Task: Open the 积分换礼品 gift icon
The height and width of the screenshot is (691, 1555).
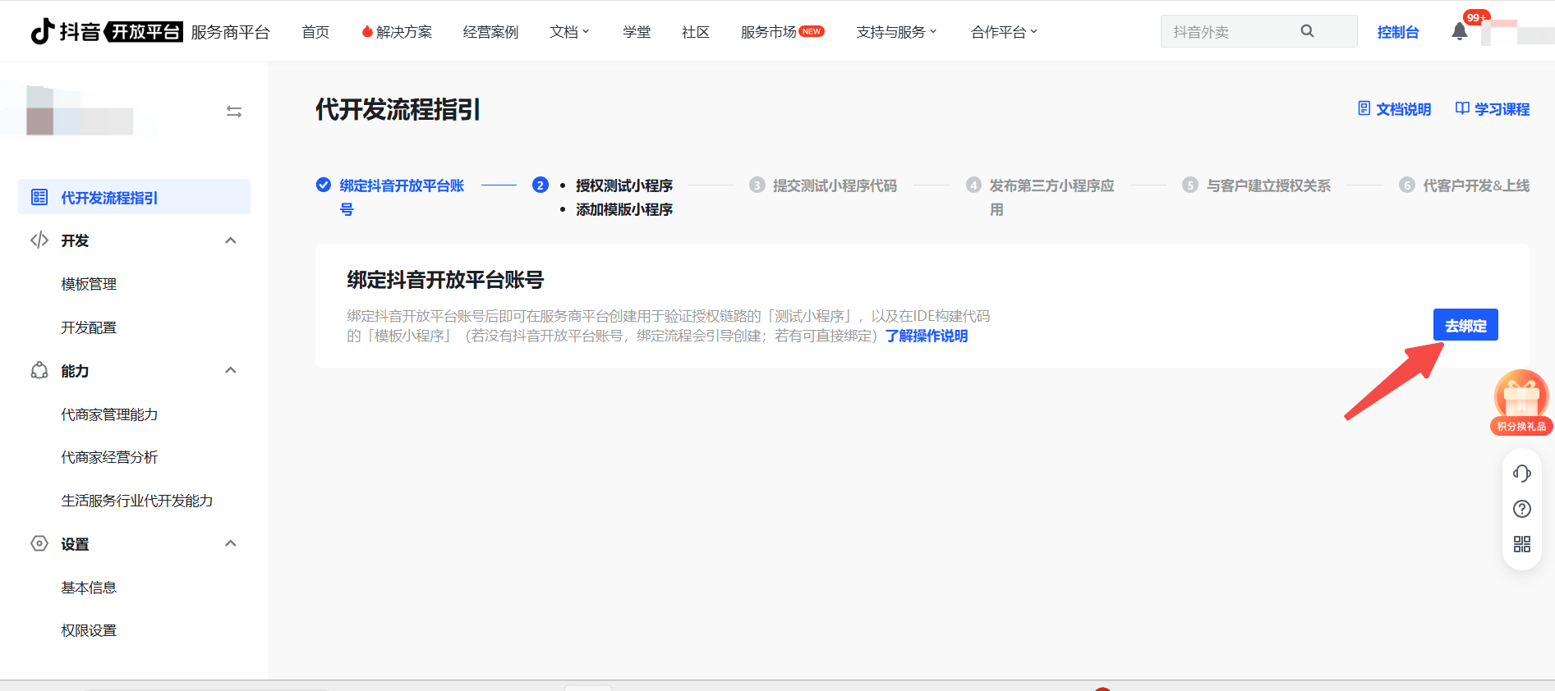Action: point(1521,402)
